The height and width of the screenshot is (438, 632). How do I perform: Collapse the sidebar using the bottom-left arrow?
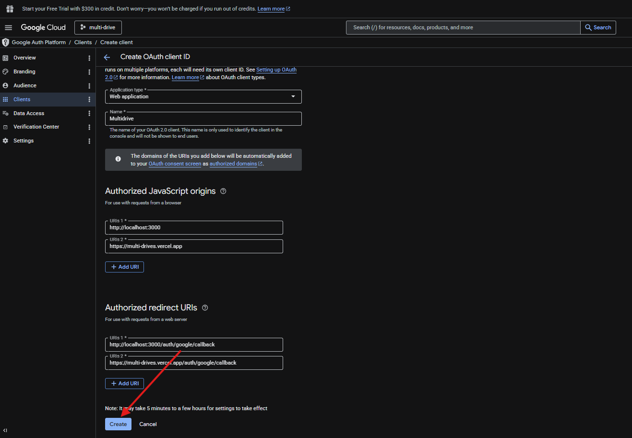pos(5,430)
